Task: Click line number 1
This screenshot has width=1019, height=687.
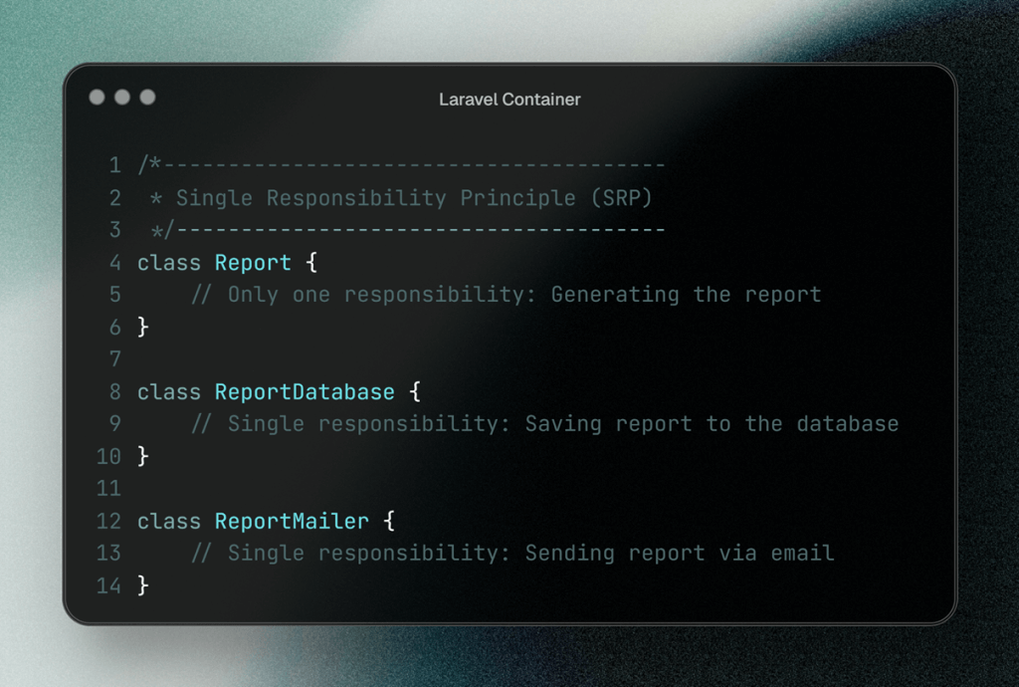Action: [114, 165]
